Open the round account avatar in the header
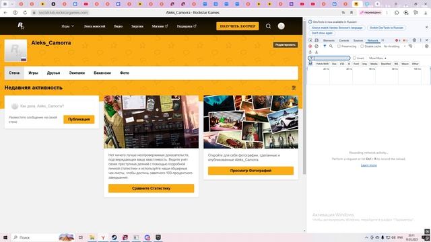This screenshot has width=431, height=242. coord(281,26)
